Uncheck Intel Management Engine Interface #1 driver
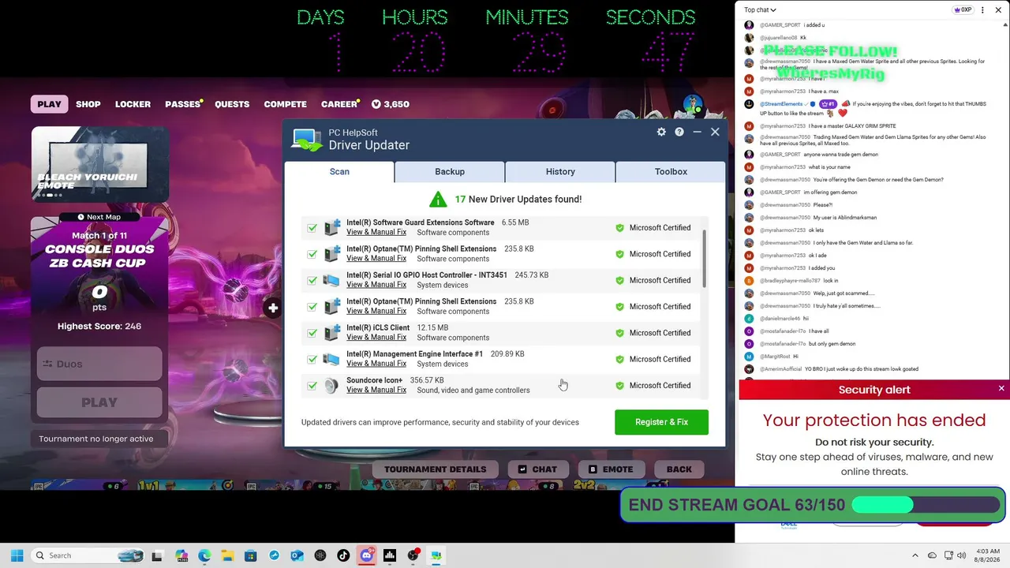 pos(312,359)
